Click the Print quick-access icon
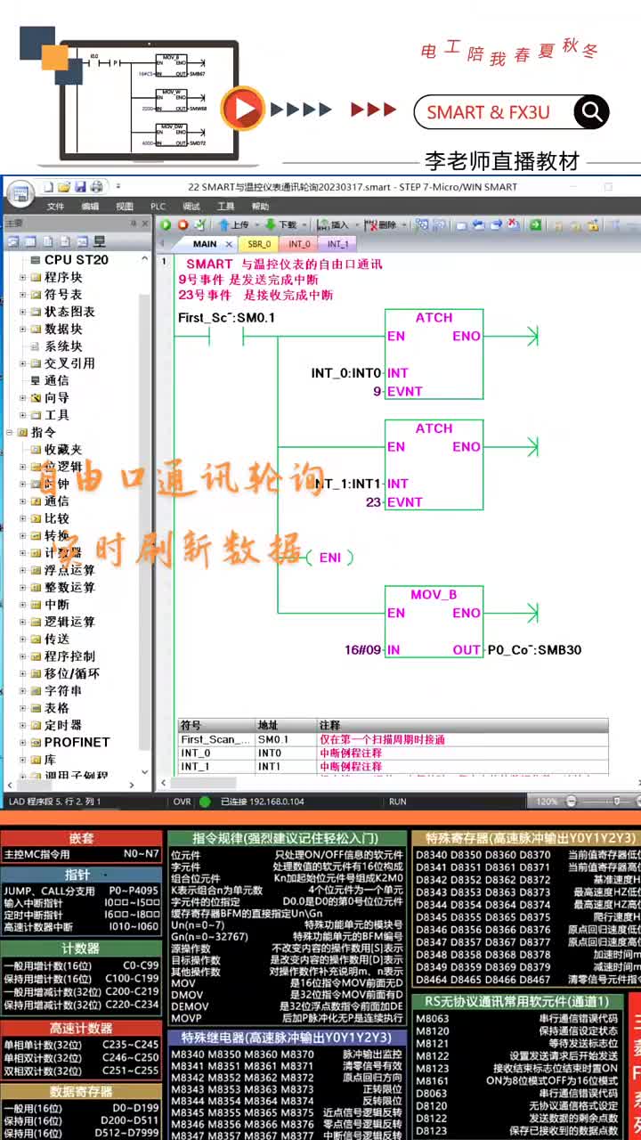 96,187
